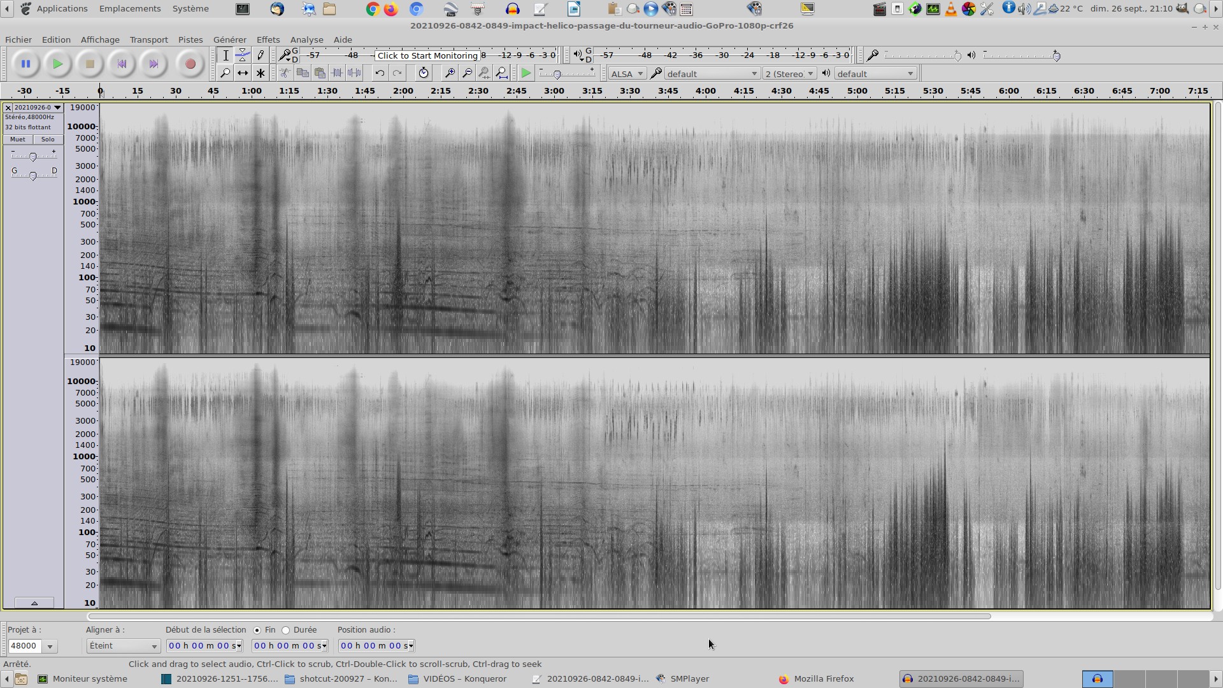This screenshot has width=1223, height=688.
Task: Activate the Multi-tool asterisk icon
Action: click(x=261, y=73)
